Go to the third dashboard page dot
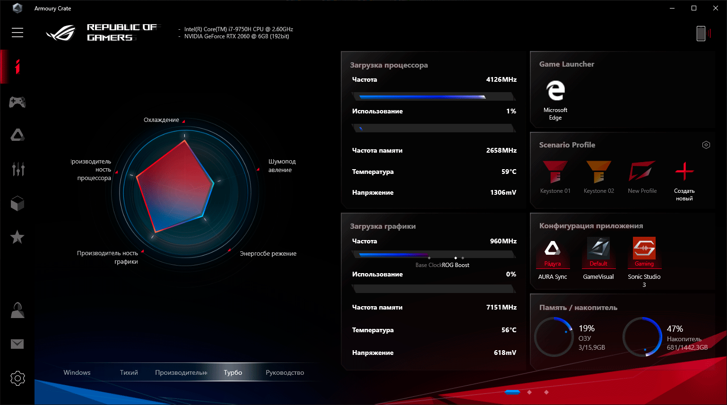This screenshot has height=405, width=727. click(x=546, y=392)
